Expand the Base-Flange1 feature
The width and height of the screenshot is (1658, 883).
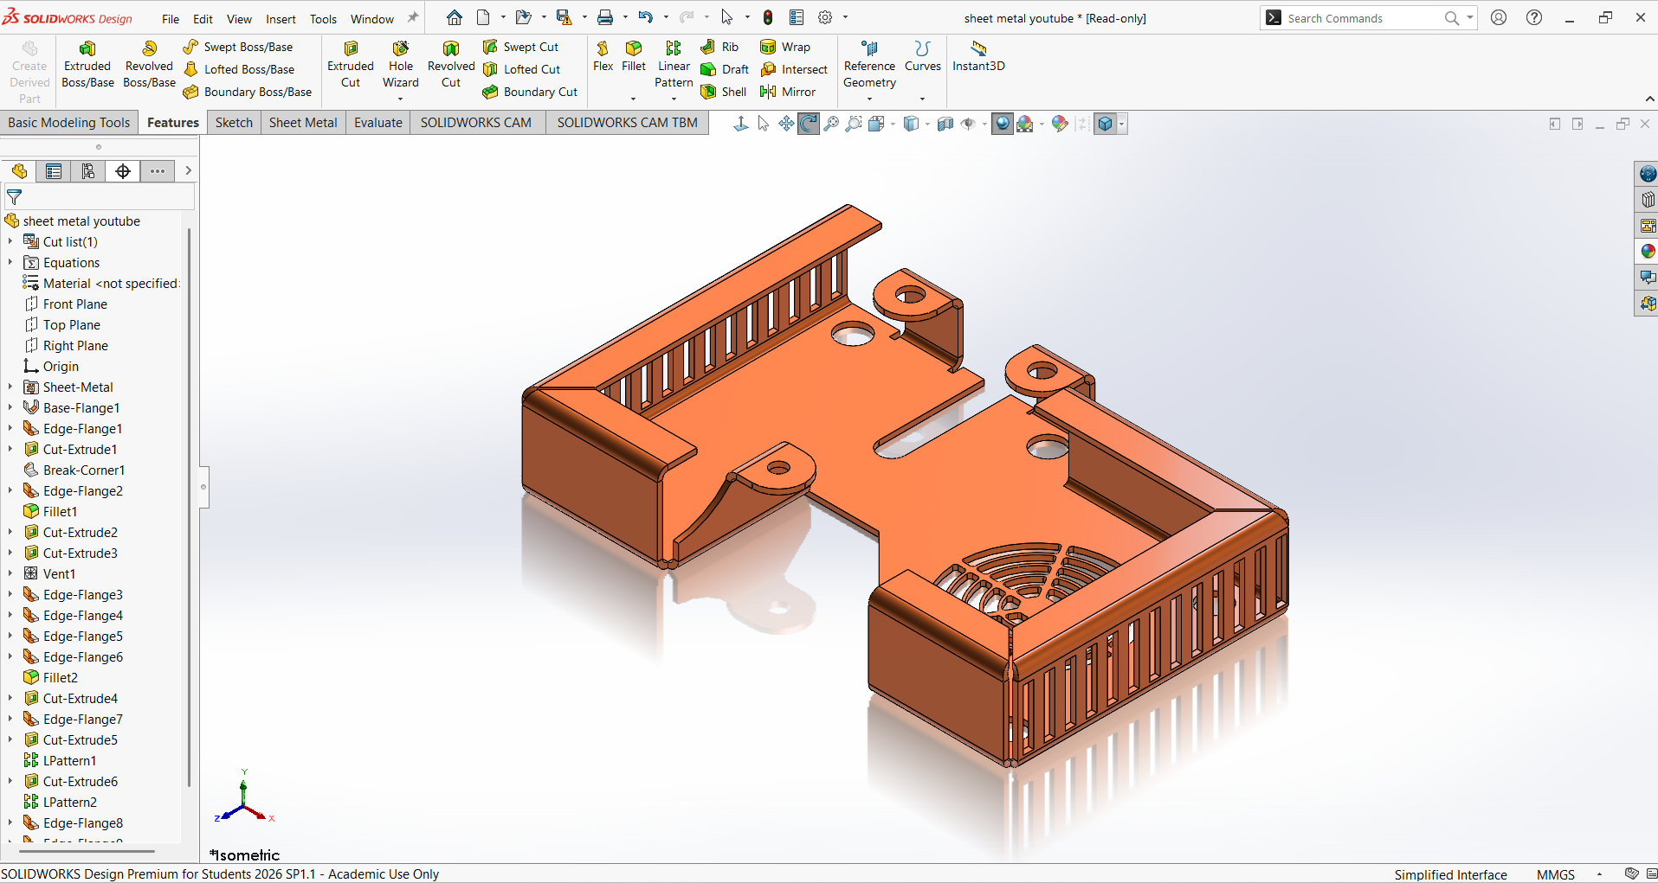coord(10,407)
